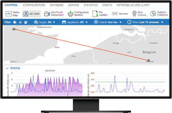Select the Brussels node on the map
172x113 pixels.
[x=149, y=60]
